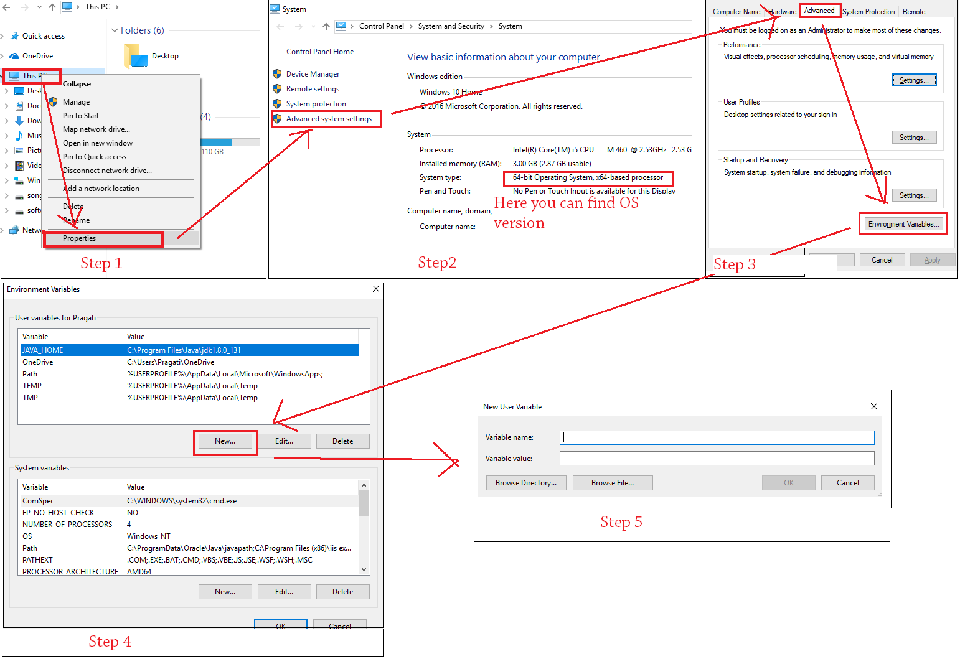Click the OneDrive cloud icon in sidebar

[14, 56]
